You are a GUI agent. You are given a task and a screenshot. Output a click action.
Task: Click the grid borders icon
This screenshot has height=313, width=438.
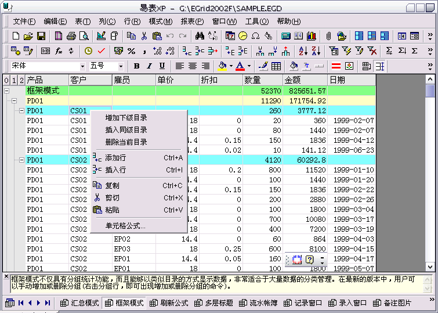(x=276, y=66)
